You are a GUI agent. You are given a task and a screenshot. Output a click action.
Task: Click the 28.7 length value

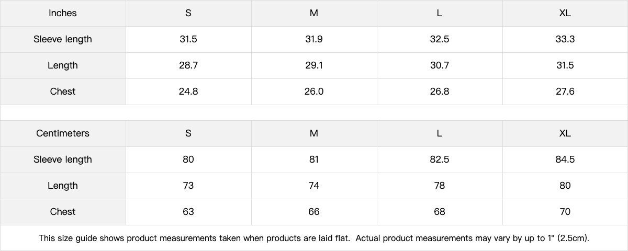pos(188,65)
